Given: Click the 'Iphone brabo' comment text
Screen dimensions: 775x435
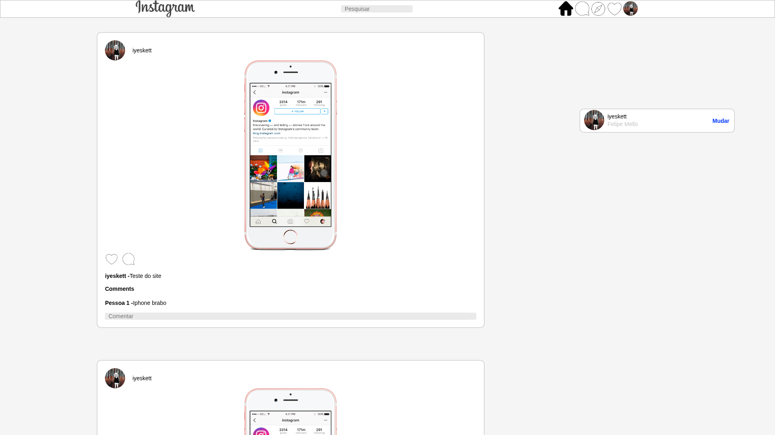Looking at the screenshot, I should 150,303.
